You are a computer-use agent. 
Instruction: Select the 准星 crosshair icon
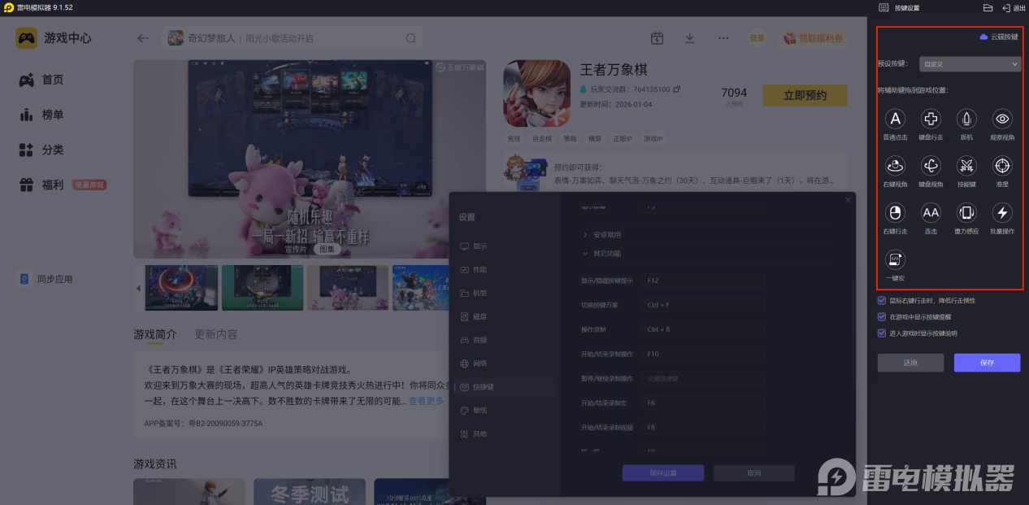1002,166
